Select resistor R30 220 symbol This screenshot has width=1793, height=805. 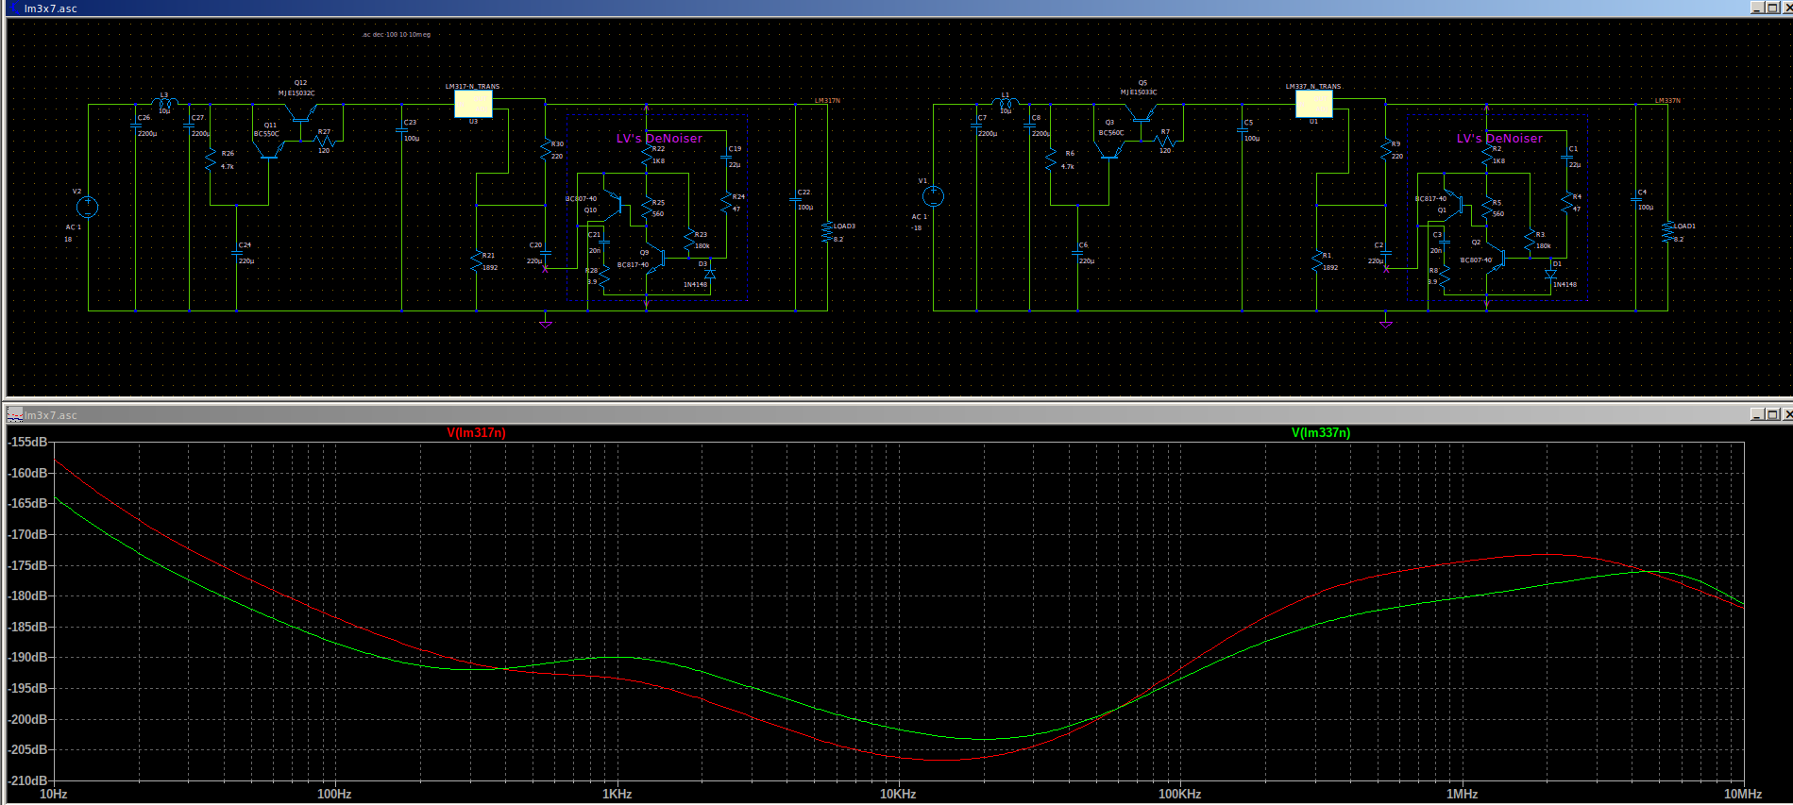(545, 150)
